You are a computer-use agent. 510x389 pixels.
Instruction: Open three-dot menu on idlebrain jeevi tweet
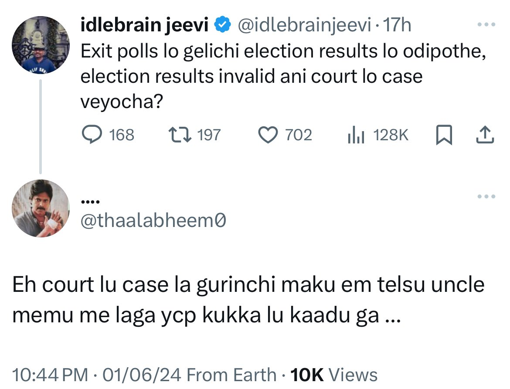[486, 24]
